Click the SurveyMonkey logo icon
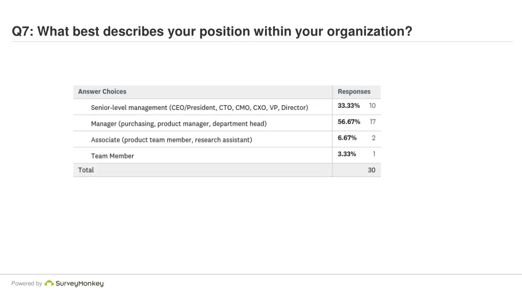This screenshot has width=522, height=293. coord(49,283)
